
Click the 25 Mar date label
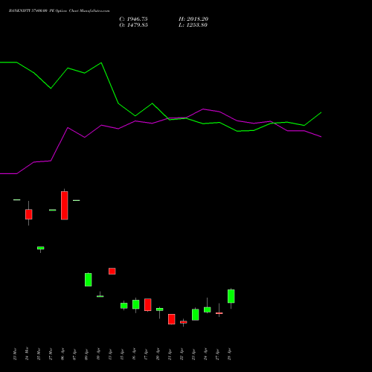39,354
